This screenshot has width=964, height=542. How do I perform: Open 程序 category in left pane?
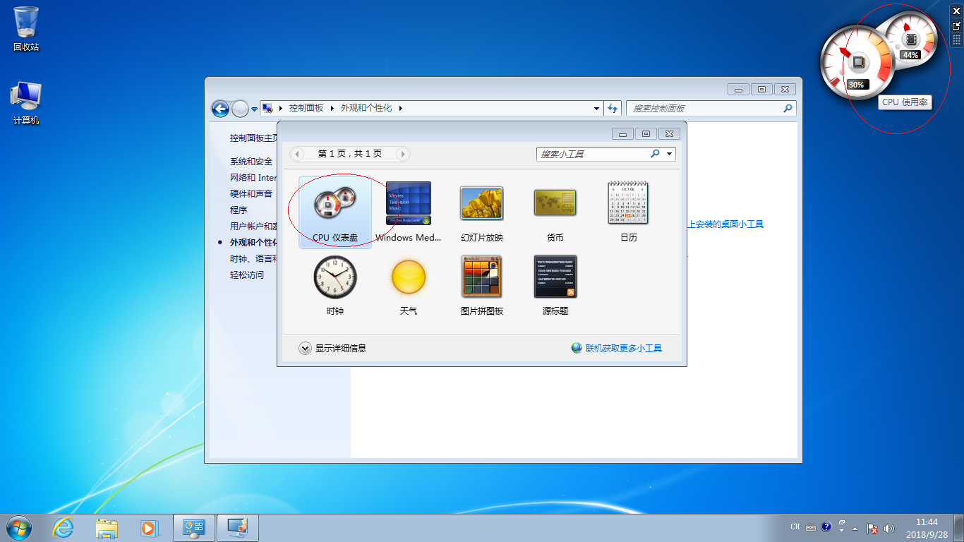click(x=239, y=210)
